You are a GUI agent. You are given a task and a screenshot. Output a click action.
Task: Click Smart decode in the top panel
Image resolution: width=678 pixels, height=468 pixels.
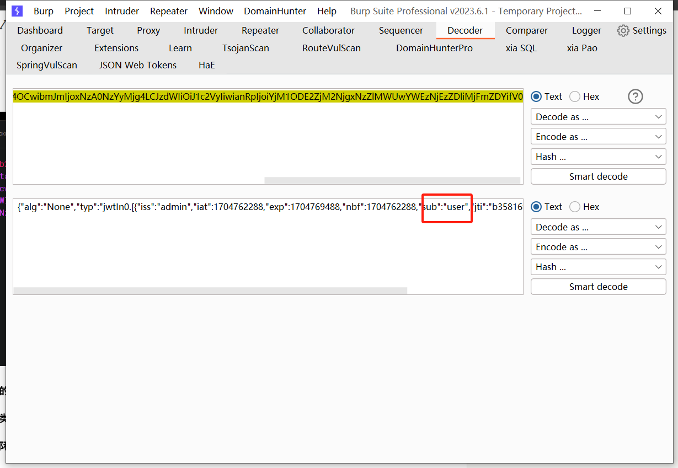[598, 176]
